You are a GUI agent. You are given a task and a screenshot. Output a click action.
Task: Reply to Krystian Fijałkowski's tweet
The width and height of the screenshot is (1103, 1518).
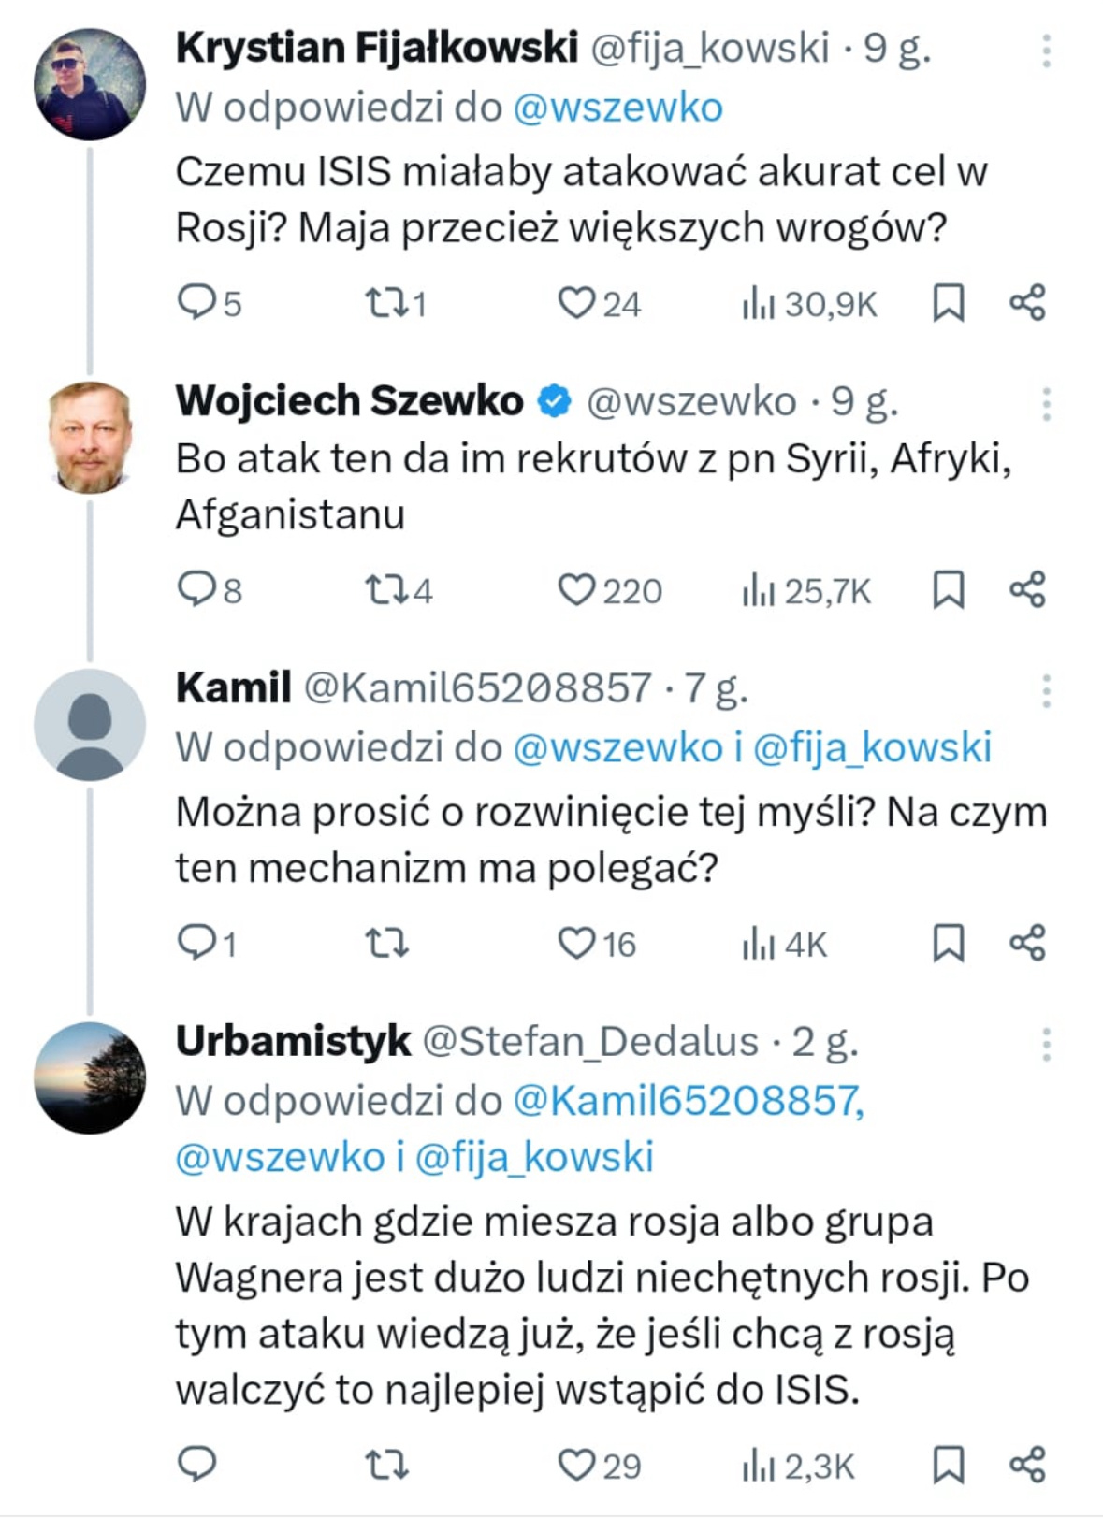point(209,303)
